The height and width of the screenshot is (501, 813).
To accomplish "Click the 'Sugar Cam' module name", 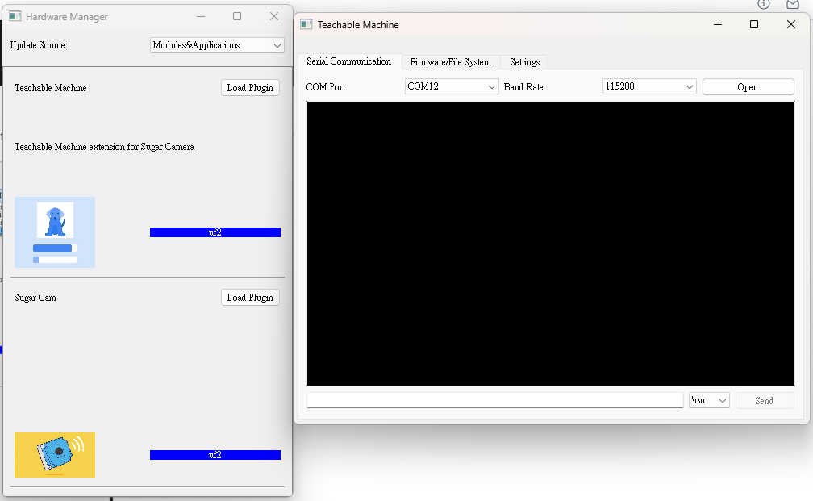I will pos(35,298).
